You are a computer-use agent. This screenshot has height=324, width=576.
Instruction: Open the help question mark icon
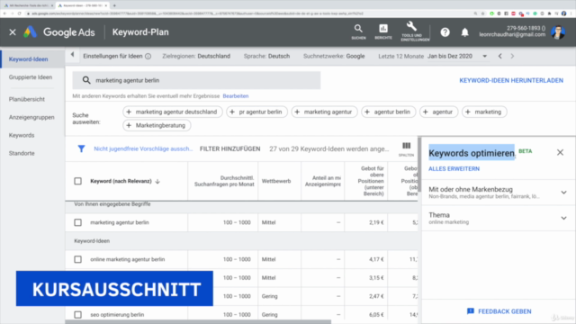point(445,32)
